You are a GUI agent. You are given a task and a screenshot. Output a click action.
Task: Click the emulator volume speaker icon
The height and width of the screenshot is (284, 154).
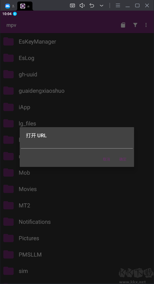pyautogui.click(x=82, y=6)
